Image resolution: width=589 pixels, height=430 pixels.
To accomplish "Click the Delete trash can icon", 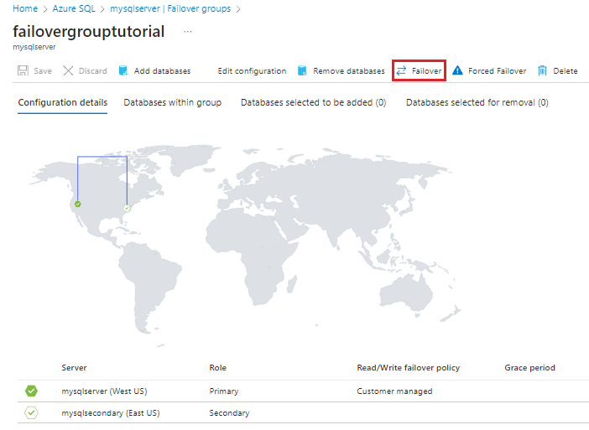I will (542, 70).
